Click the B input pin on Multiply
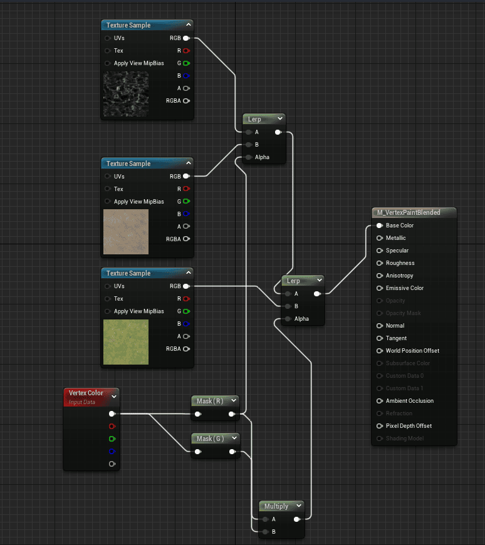485x545 pixels. coord(265,532)
